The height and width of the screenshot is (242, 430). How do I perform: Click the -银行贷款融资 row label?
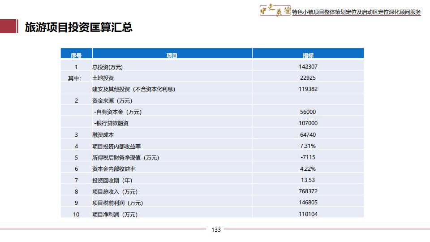click(x=112, y=123)
